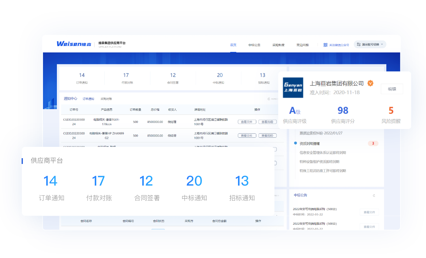Click the refresh icon in 通知中心 header
Screen dimensions: 426x258
tap(269, 99)
